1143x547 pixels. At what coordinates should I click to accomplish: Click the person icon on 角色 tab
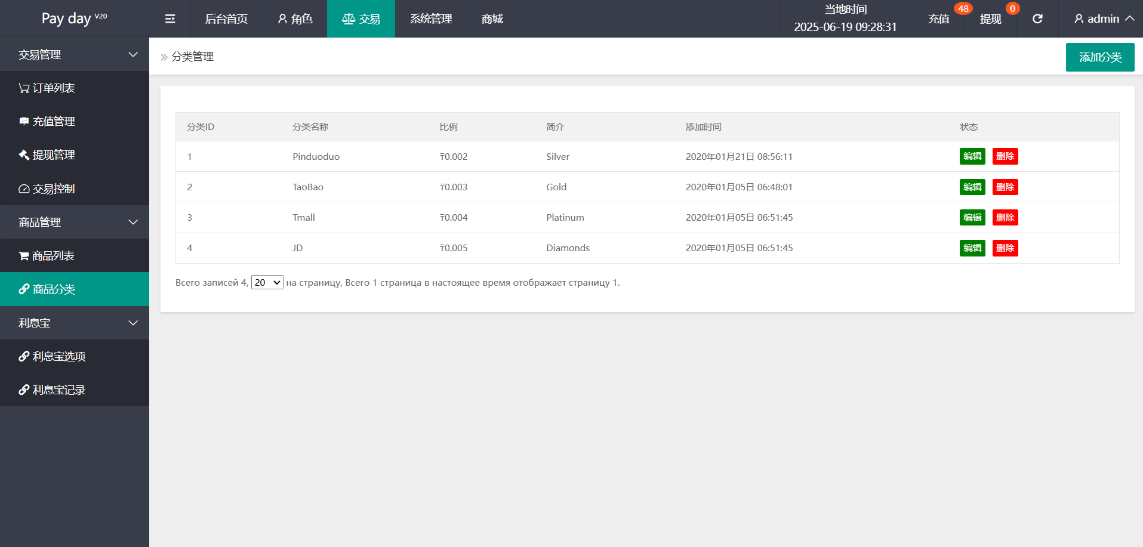pos(282,19)
